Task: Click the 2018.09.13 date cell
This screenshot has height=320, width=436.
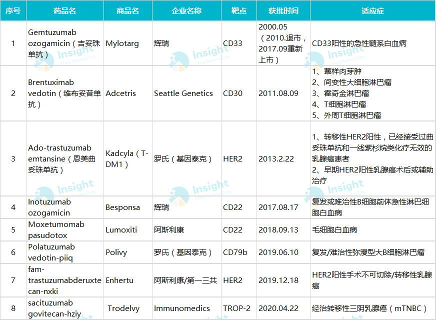Action: click(283, 230)
